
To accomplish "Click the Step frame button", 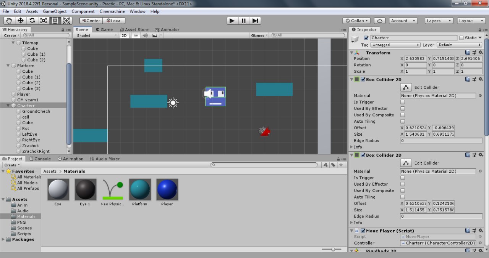I will (256, 21).
